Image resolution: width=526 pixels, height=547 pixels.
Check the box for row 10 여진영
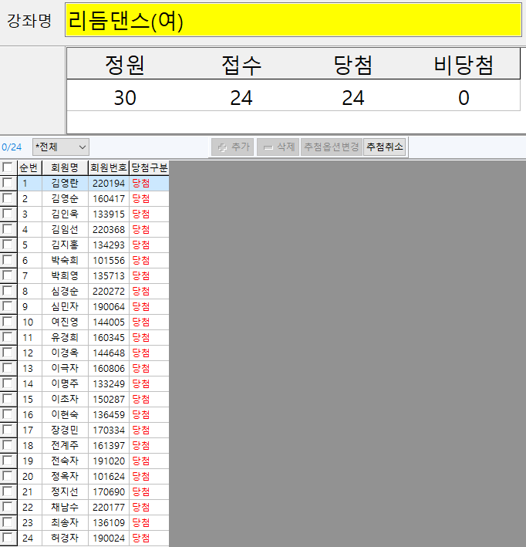coord(7,322)
